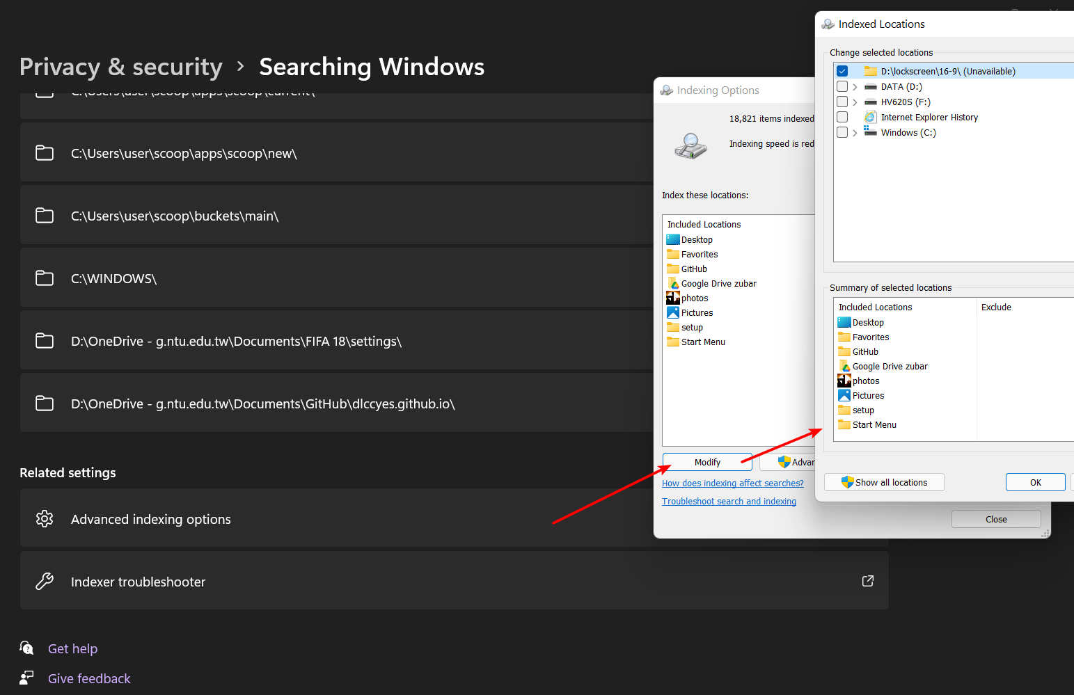The width and height of the screenshot is (1074, 695).
Task: Click the wrench icon for Indexer troubleshooter
Action: pos(45,582)
